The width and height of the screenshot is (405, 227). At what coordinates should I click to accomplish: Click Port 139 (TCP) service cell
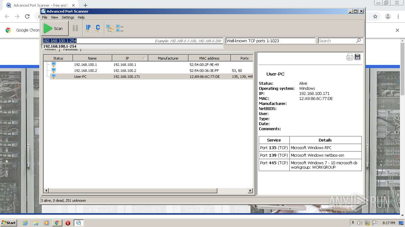pyautogui.click(x=274, y=155)
